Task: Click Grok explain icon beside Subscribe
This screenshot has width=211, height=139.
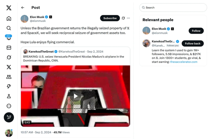Action: 123,18
